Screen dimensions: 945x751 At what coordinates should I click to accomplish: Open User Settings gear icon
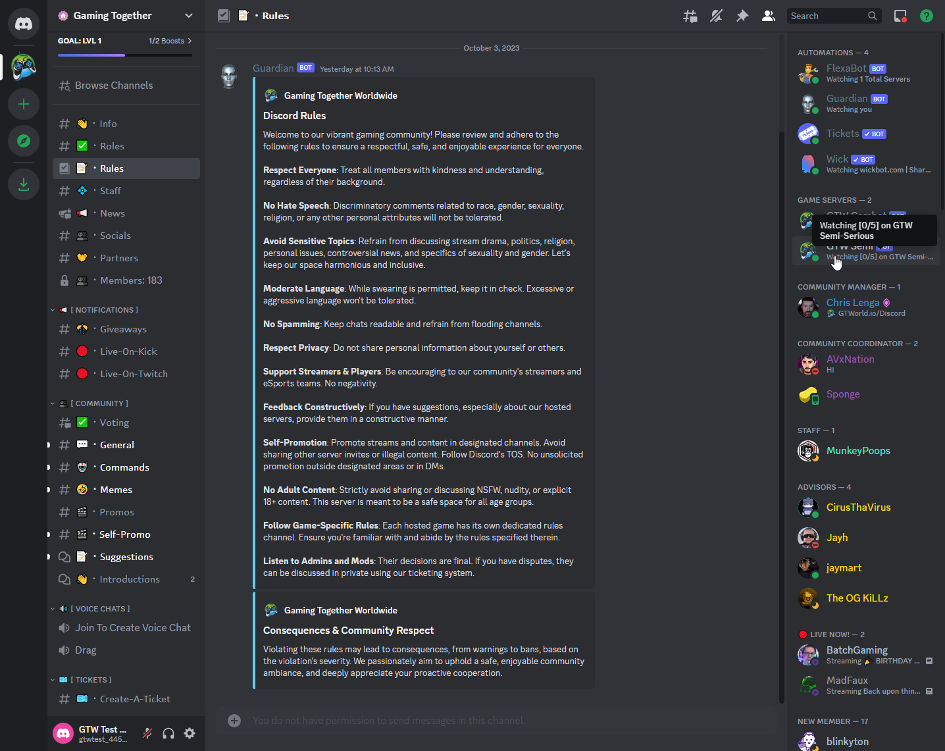pos(190,733)
